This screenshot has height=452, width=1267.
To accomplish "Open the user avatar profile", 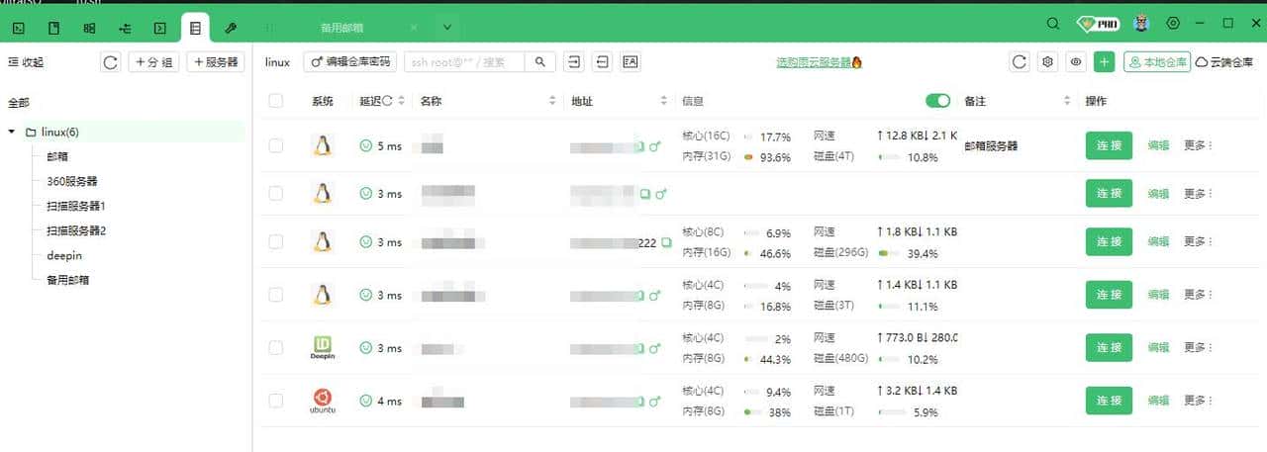I will (1139, 24).
